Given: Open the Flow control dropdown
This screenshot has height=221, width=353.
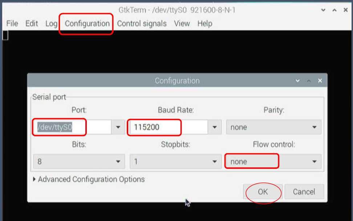Looking at the screenshot, I should point(273,161).
